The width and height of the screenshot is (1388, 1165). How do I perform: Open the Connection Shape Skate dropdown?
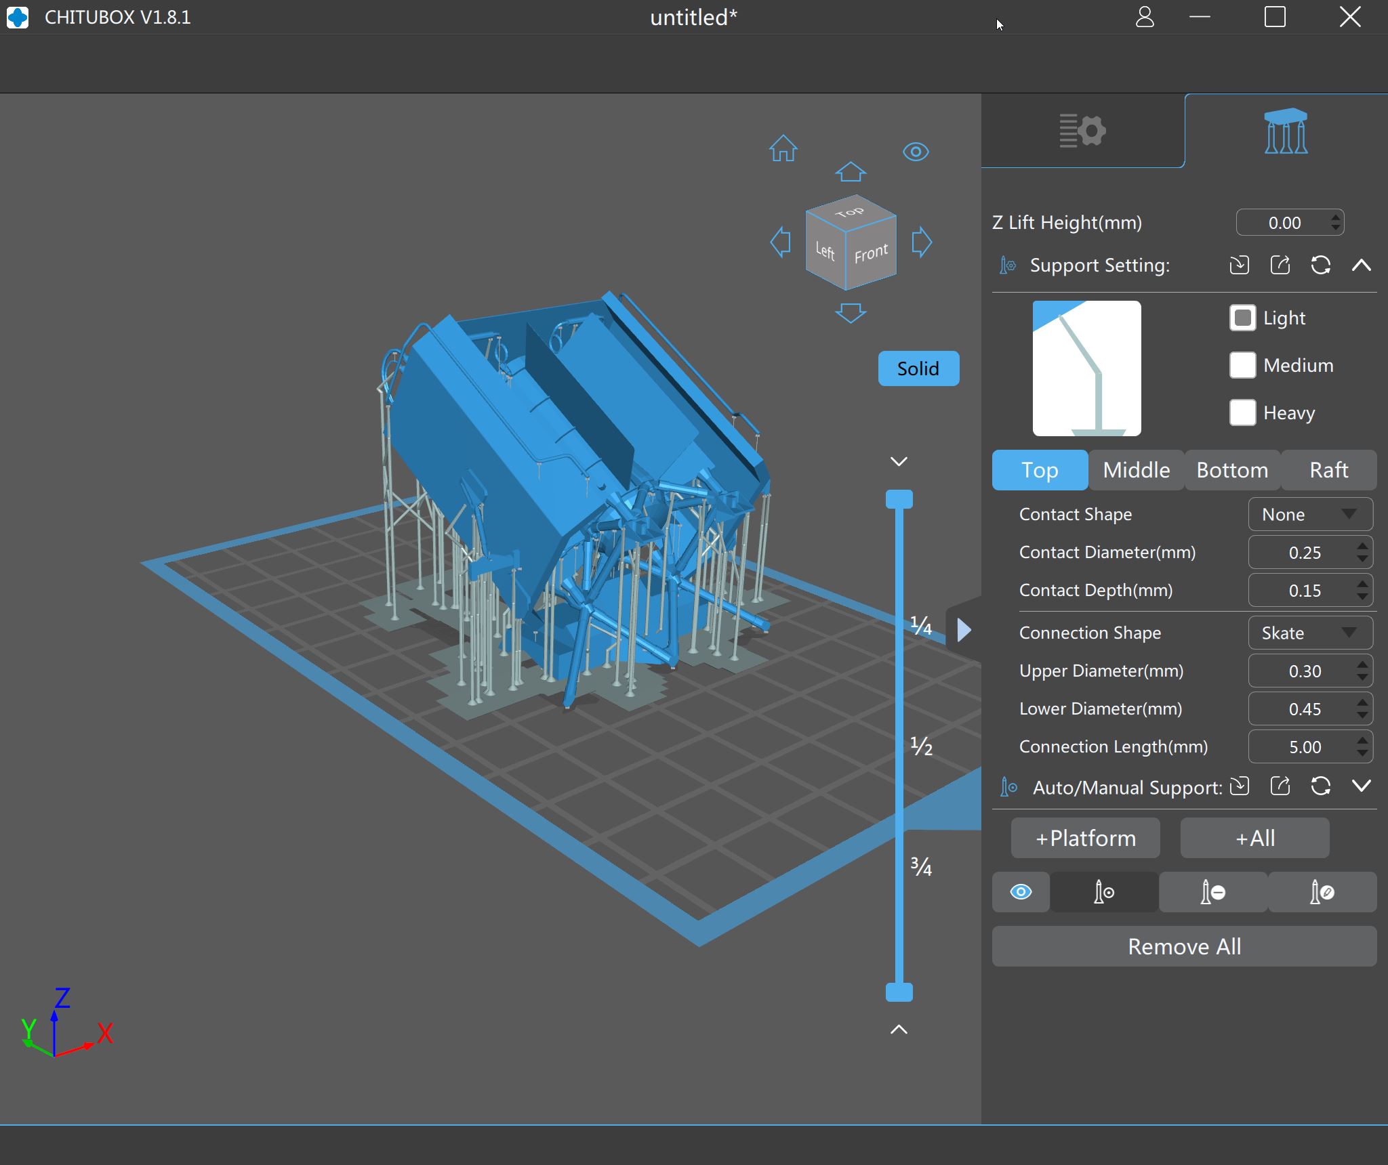[1310, 633]
